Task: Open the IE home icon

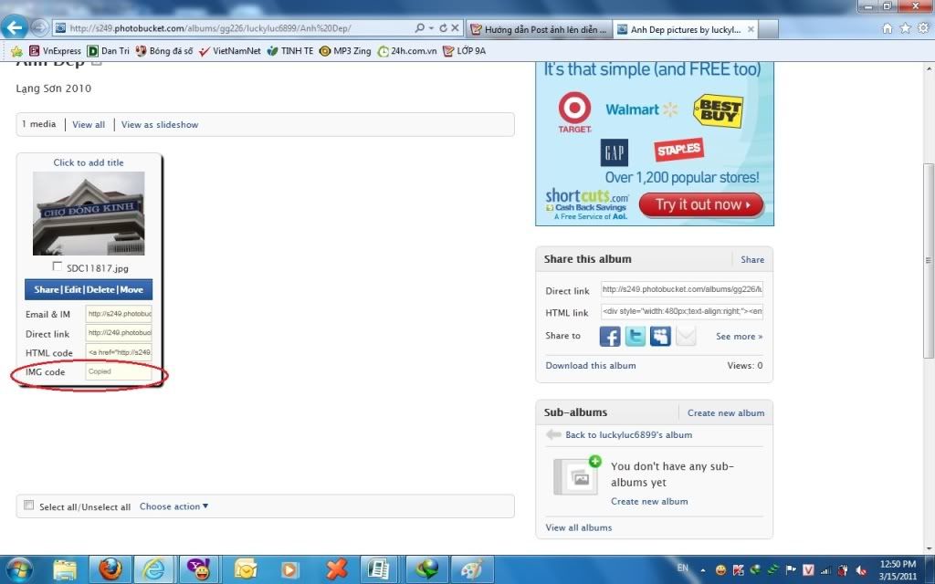Action: coord(888,28)
